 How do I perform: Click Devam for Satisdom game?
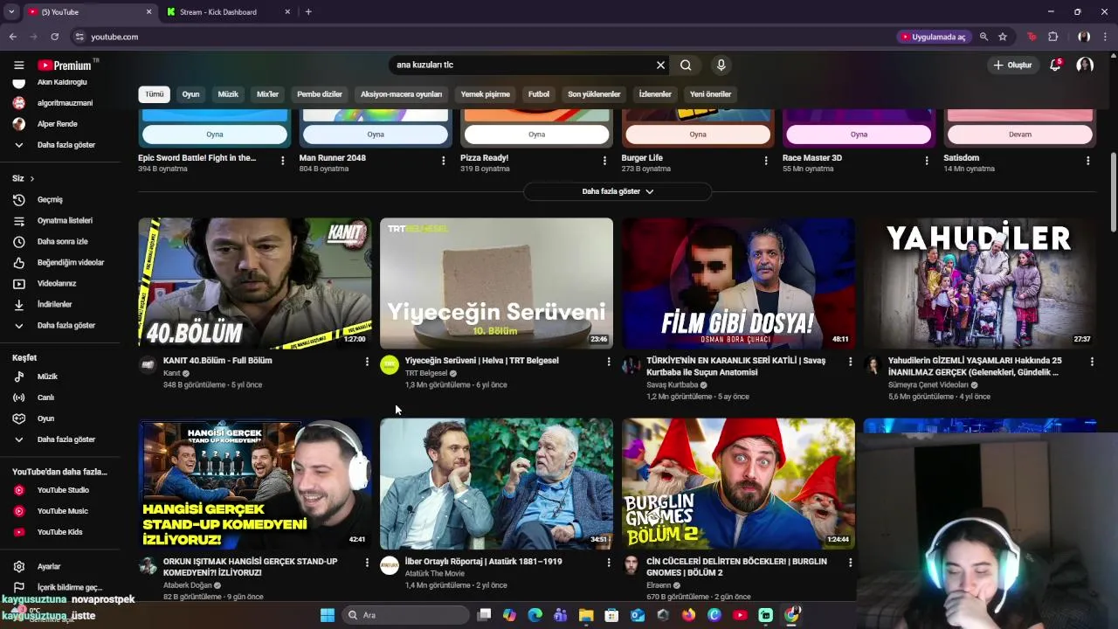point(1020,135)
